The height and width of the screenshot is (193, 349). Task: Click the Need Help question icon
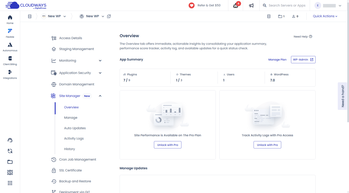[x=310, y=37]
